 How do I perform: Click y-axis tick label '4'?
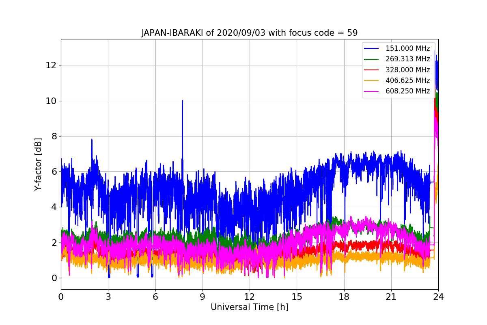pyautogui.click(x=54, y=207)
